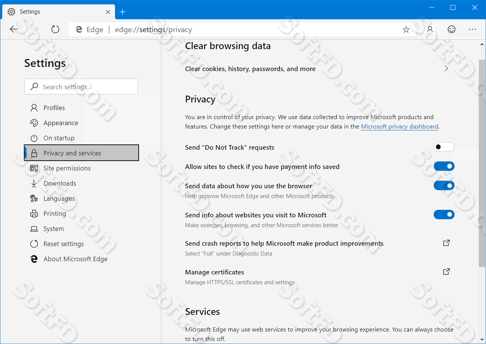Click the Reset settings circular arrow icon
This screenshot has height=344, width=486.
tap(34, 244)
